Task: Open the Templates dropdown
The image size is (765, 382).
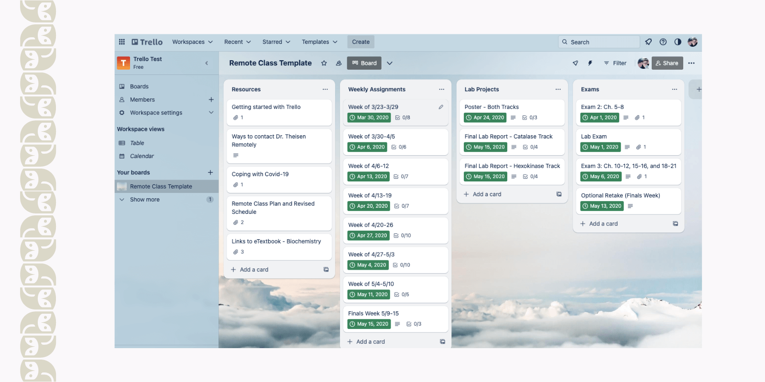Action: pyautogui.click(x=319, y=42)
